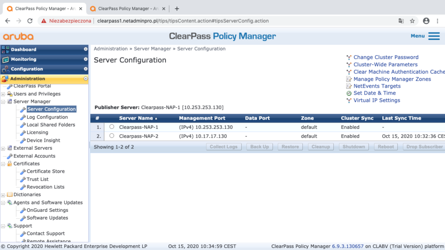Image resolution: width=445 pixels, height=250 pixels.
Task: Open the hamburger Menu icon
Action: (434, 36)
